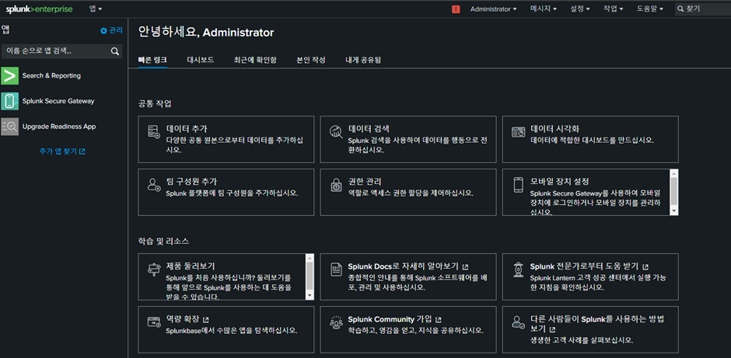Click the 안녕하세요, Administrator heading
The width and height of the screenshot is (731, 358).
pyautogui.click(x=206, y=32)
